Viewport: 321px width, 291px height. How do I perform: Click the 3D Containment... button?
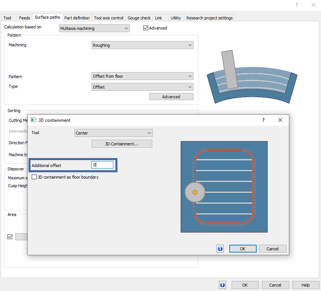[122, 144]
